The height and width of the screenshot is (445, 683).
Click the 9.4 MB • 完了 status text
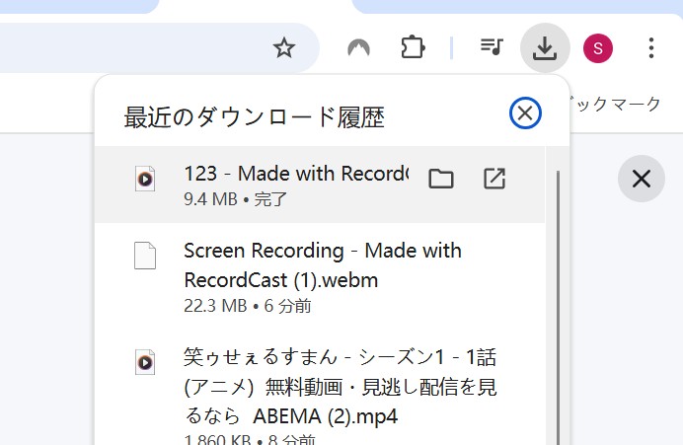[235, 199]
